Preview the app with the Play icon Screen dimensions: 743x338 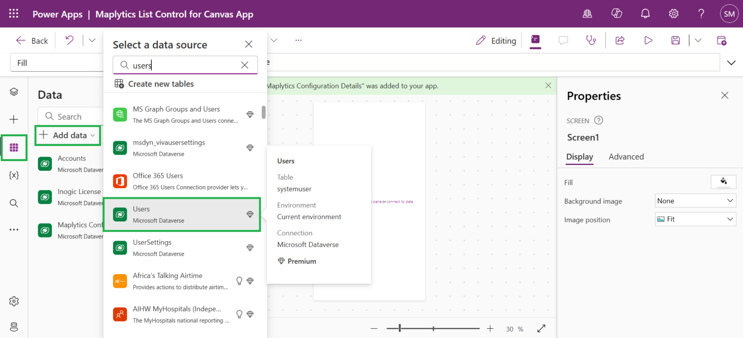click(x=648, y=40)
